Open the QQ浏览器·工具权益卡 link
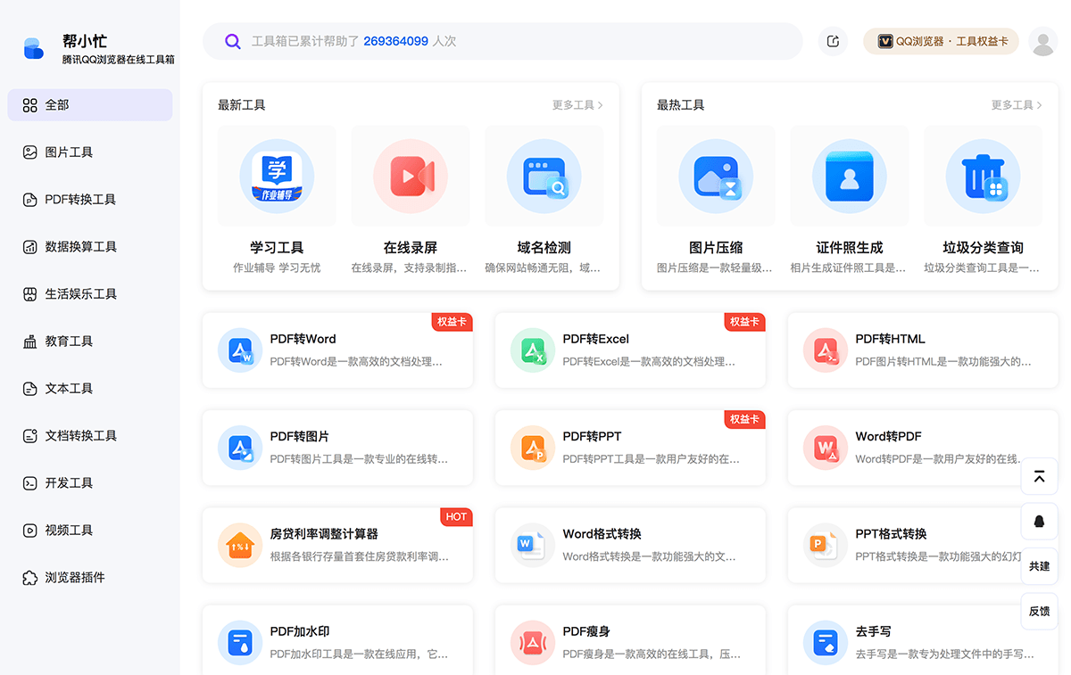This screenshot has width=1071, height=675. tap(941, 41)
